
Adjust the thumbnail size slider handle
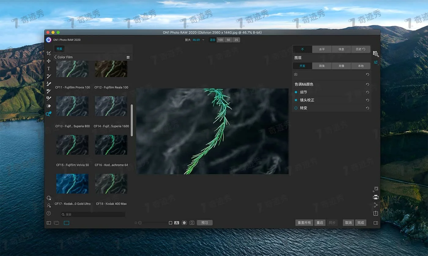(x=140, y=223)
